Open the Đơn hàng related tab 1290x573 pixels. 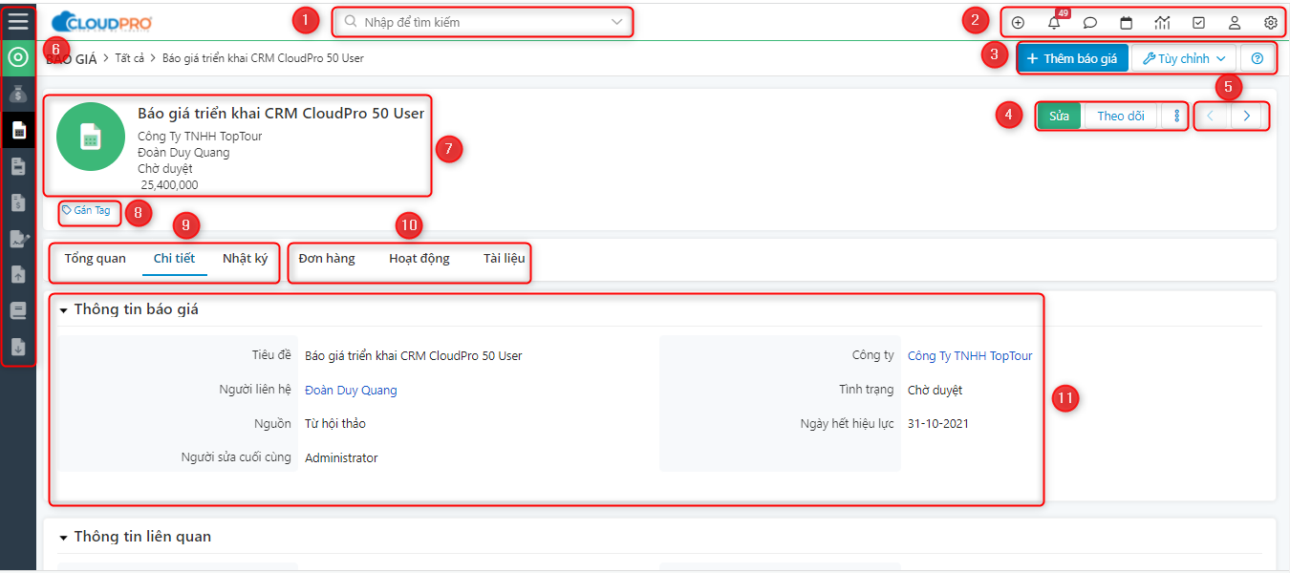(x=327, y=259)
